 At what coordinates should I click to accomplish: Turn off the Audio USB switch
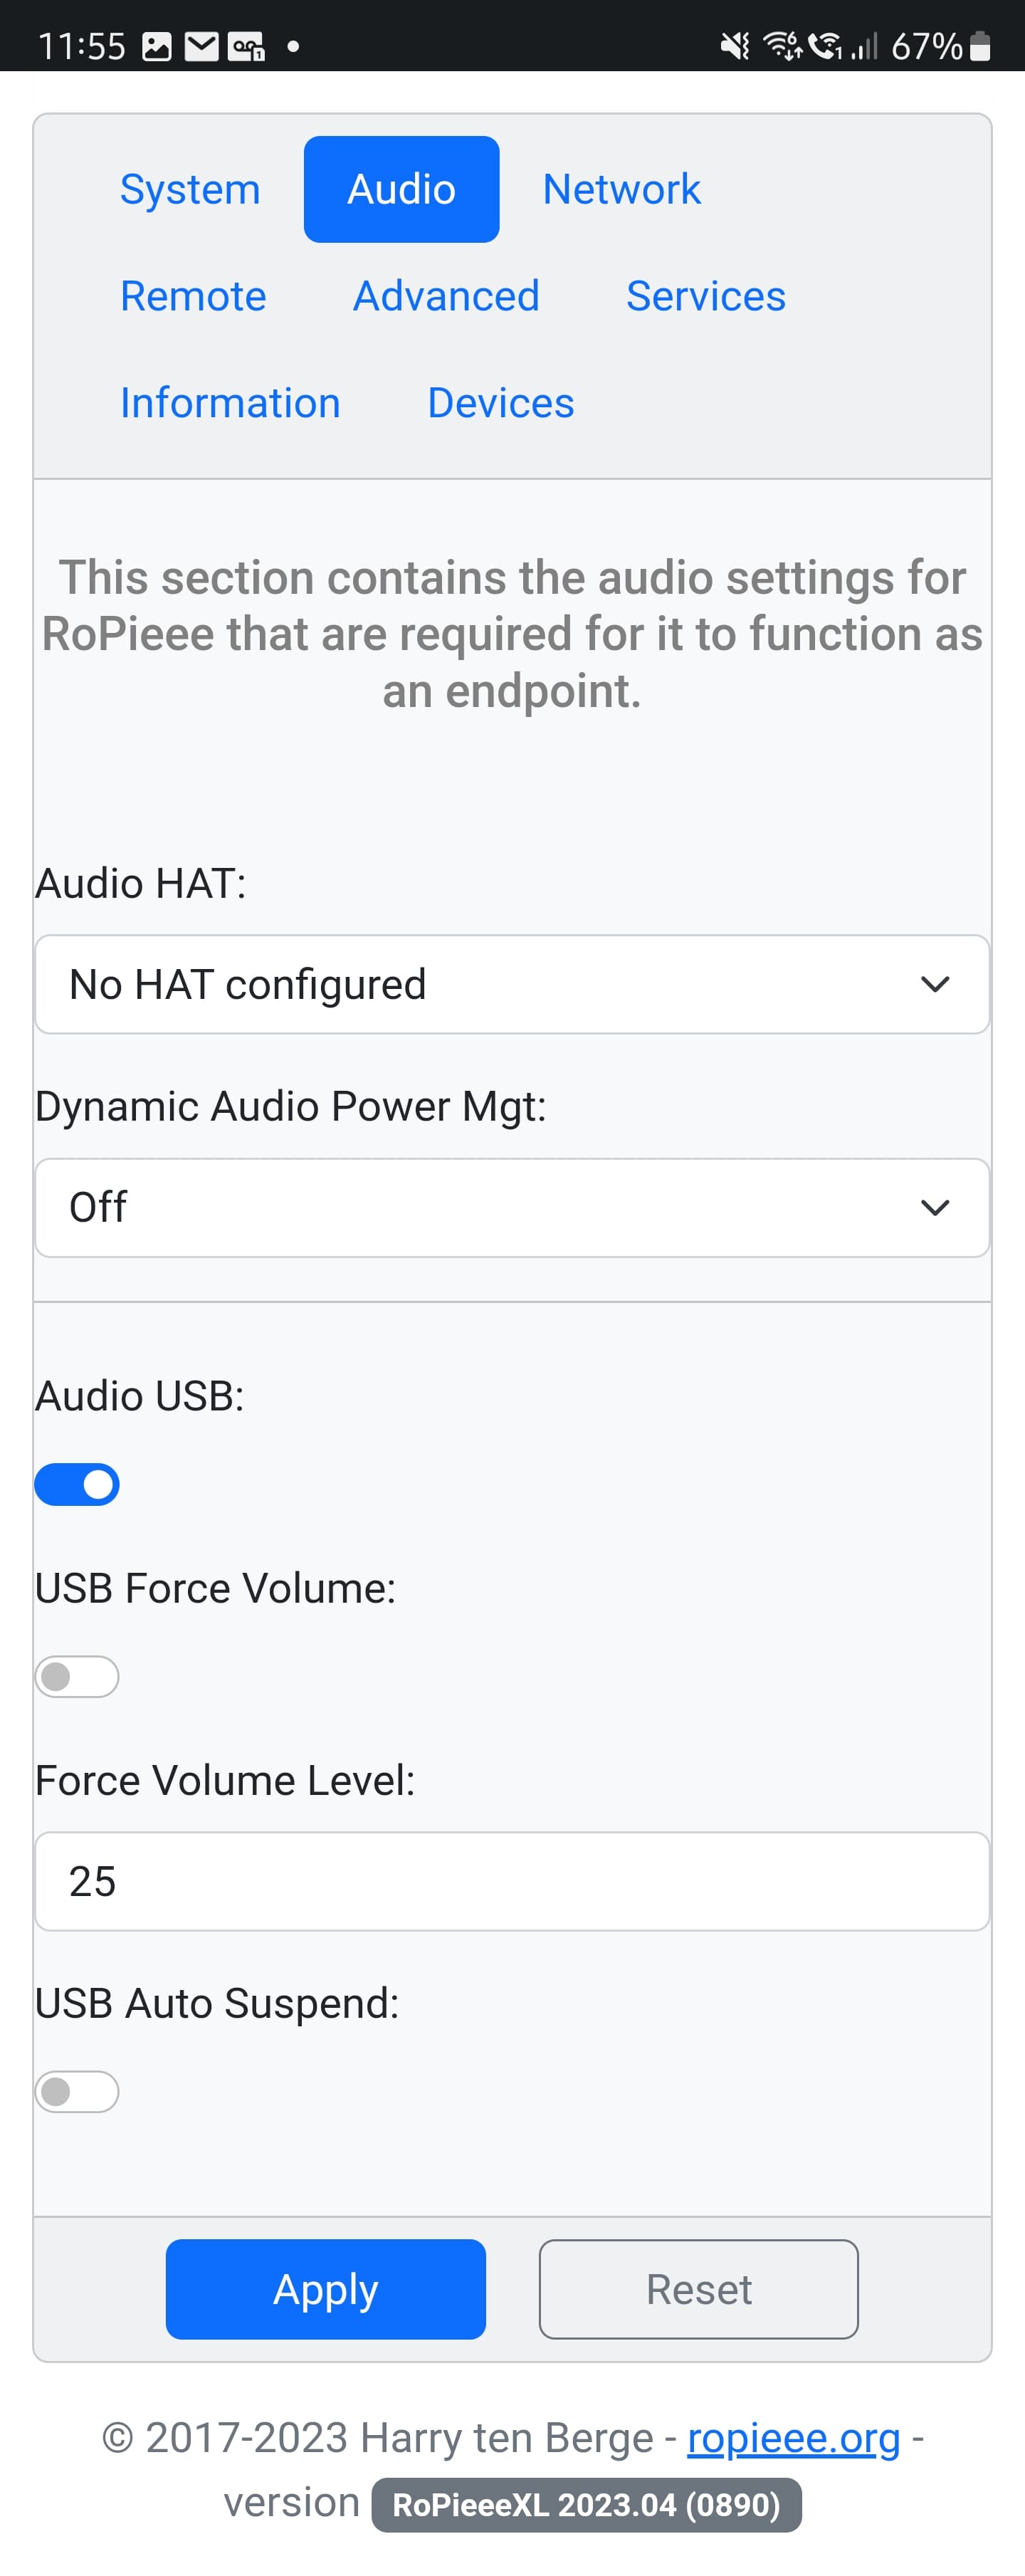pyautogui.click(x=77, y=1485)
